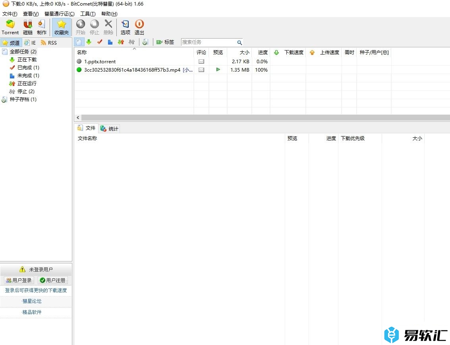450x345 pixels.
Task: Sort by 种子/用户[总] column header
Action: [x=374, y=52]
